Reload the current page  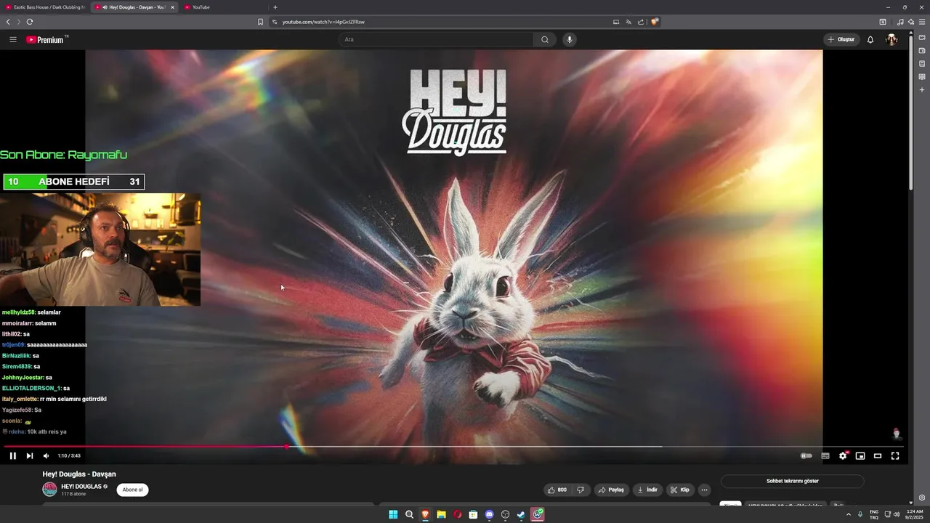(x=30, y=22)
